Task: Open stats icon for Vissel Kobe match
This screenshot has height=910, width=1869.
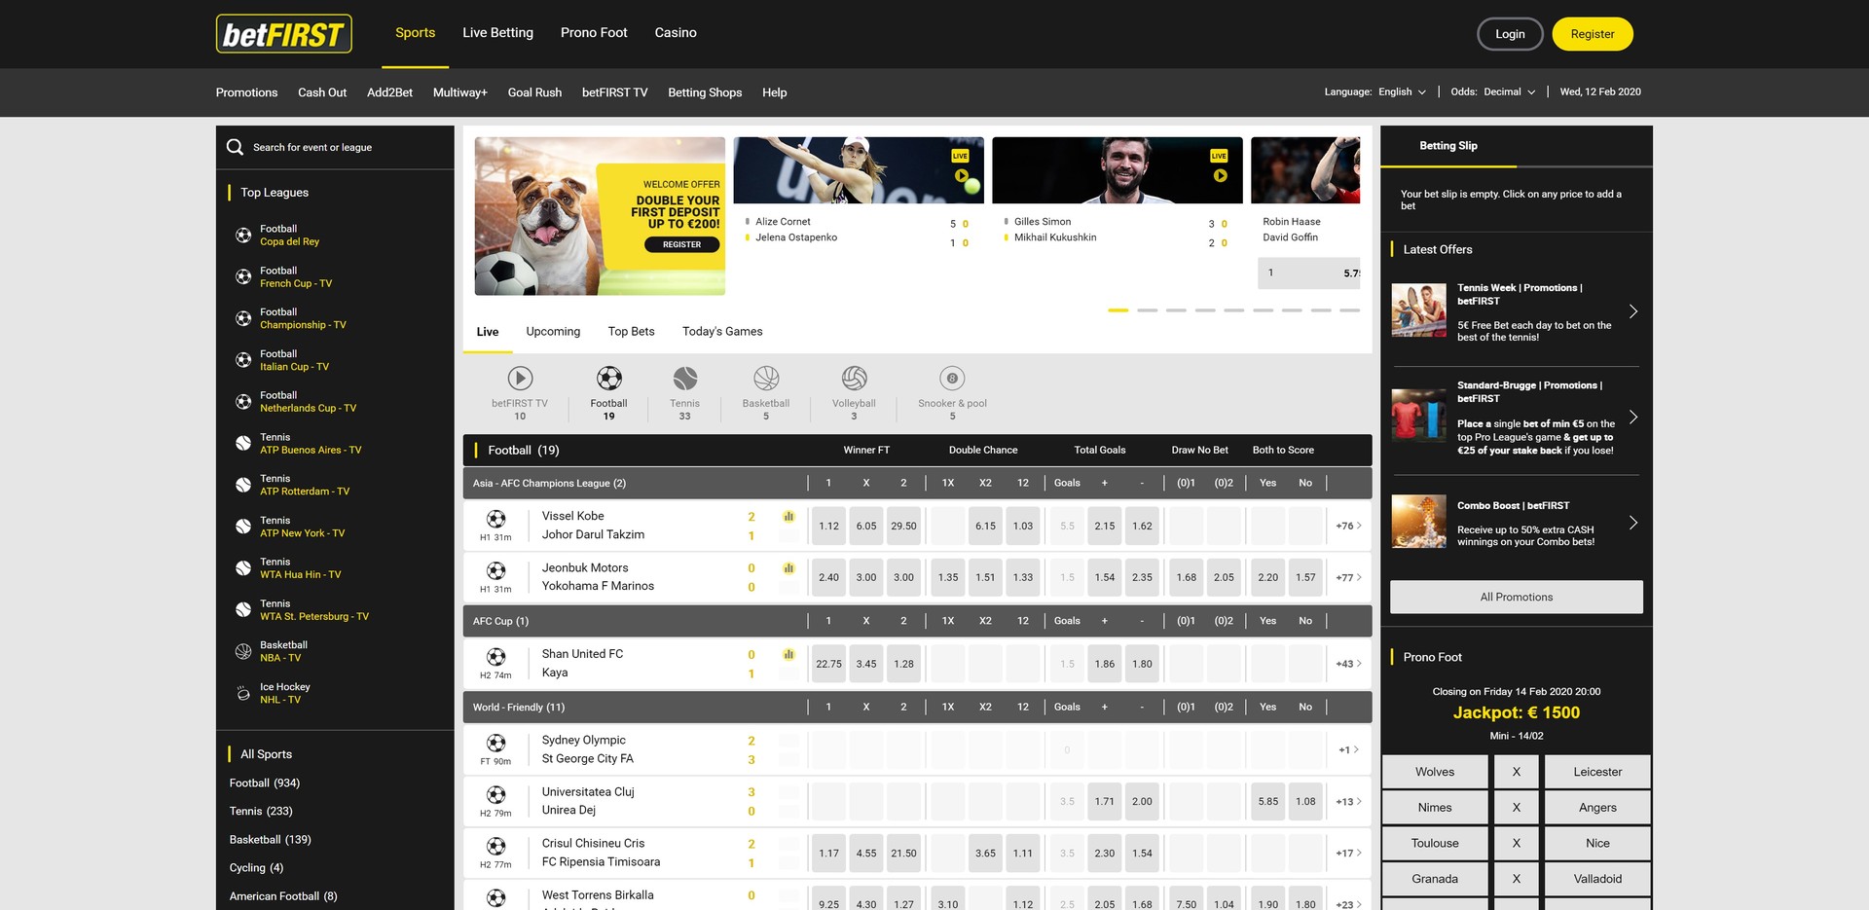Action: (788, 516)
